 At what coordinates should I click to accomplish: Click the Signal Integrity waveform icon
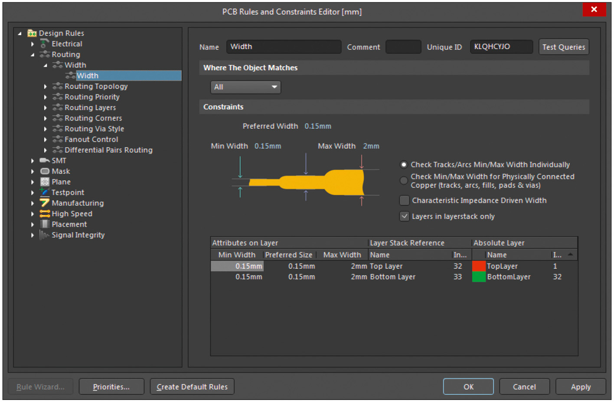tap(44, 235)
